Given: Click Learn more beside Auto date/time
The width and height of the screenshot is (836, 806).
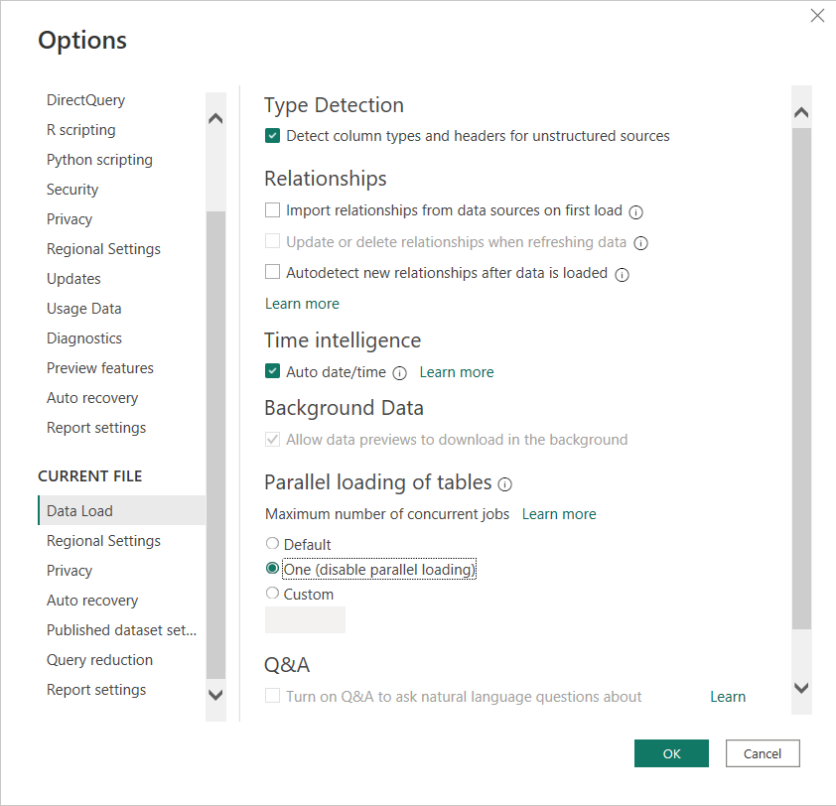Looking at the screenshot, I should [457, 372].
